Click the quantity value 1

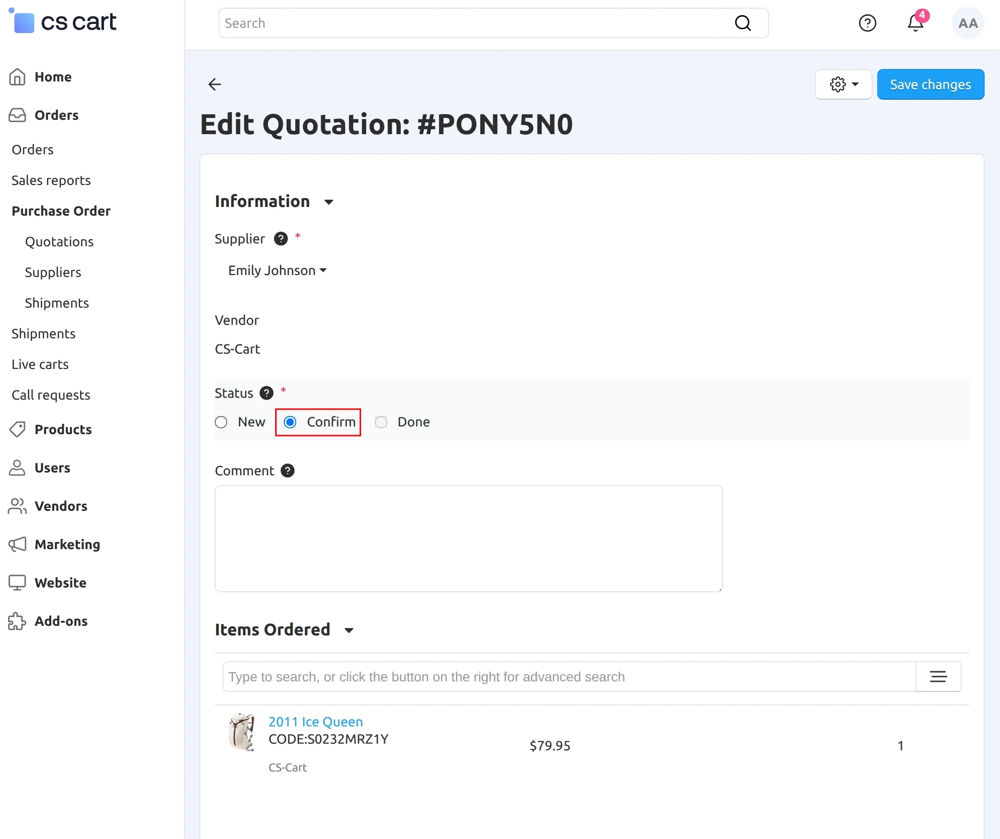pos(900,746)
